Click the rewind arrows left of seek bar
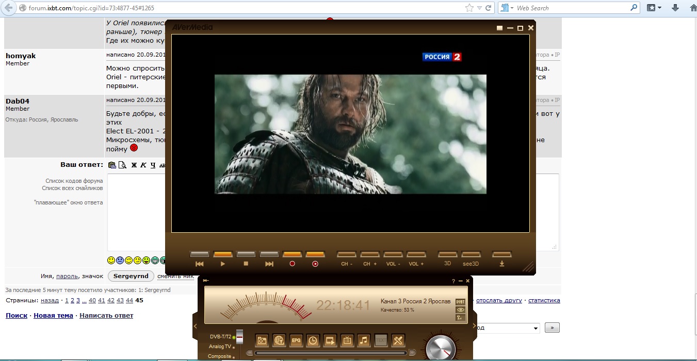The width and height of the screenshot is (697, 361). [250, 353]
